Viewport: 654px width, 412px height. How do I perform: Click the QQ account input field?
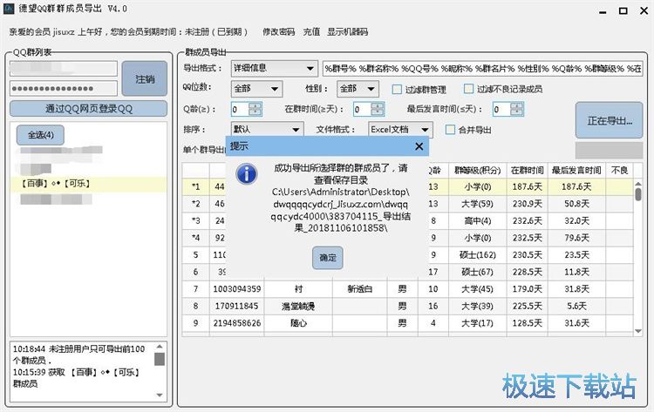tap(64, 68)
